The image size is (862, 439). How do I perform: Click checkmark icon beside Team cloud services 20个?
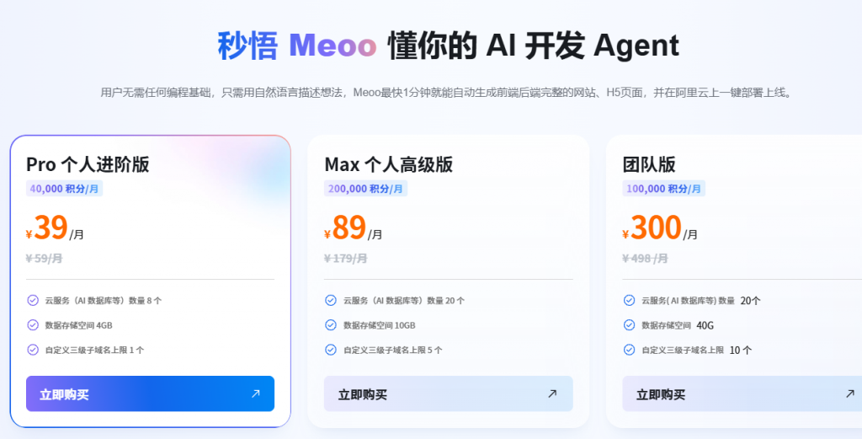point(629,300)
